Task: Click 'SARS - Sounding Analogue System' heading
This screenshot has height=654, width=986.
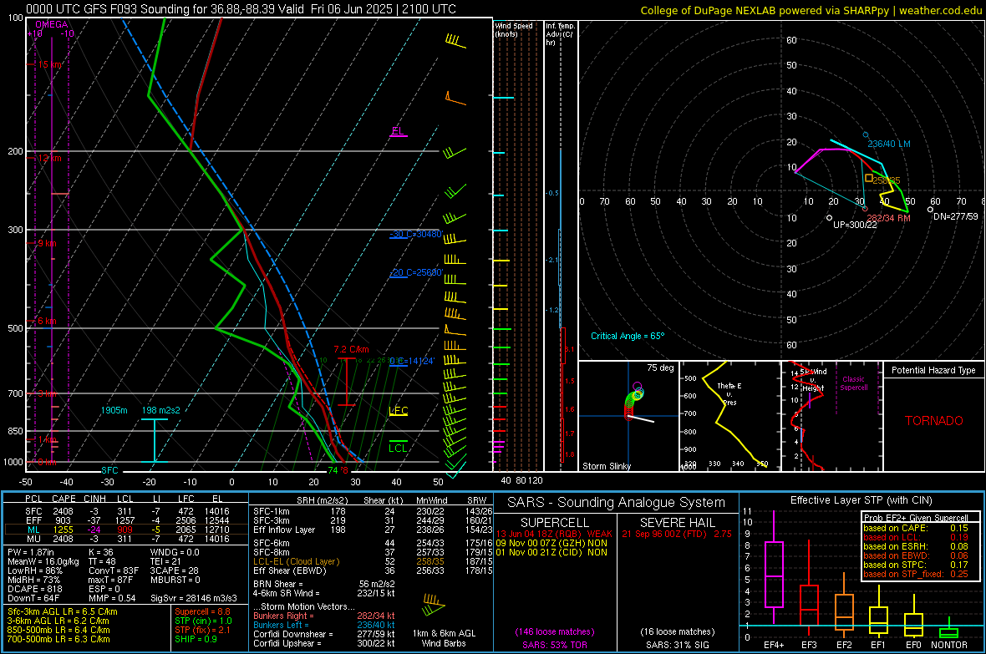Action: coord(616,503)
